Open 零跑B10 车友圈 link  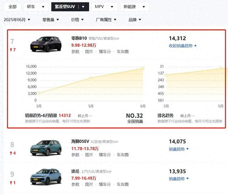coord(123,51)
